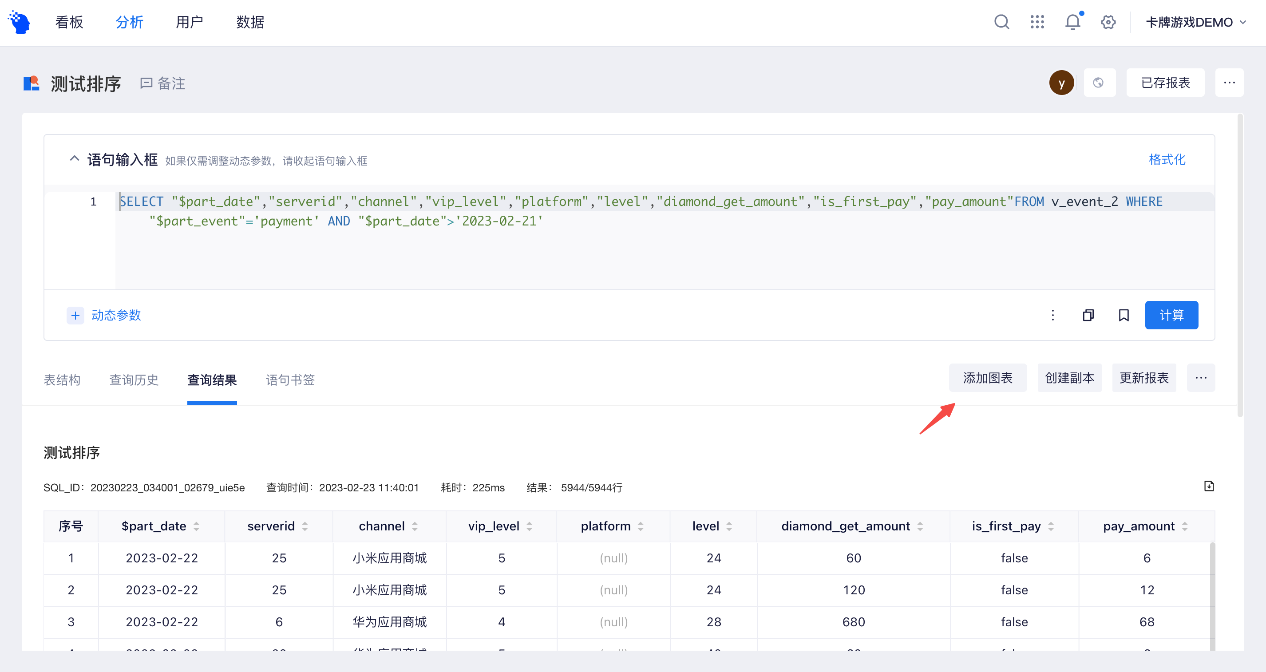
Task: Switch to the 表结构 tab
Action: coord(62,380)
